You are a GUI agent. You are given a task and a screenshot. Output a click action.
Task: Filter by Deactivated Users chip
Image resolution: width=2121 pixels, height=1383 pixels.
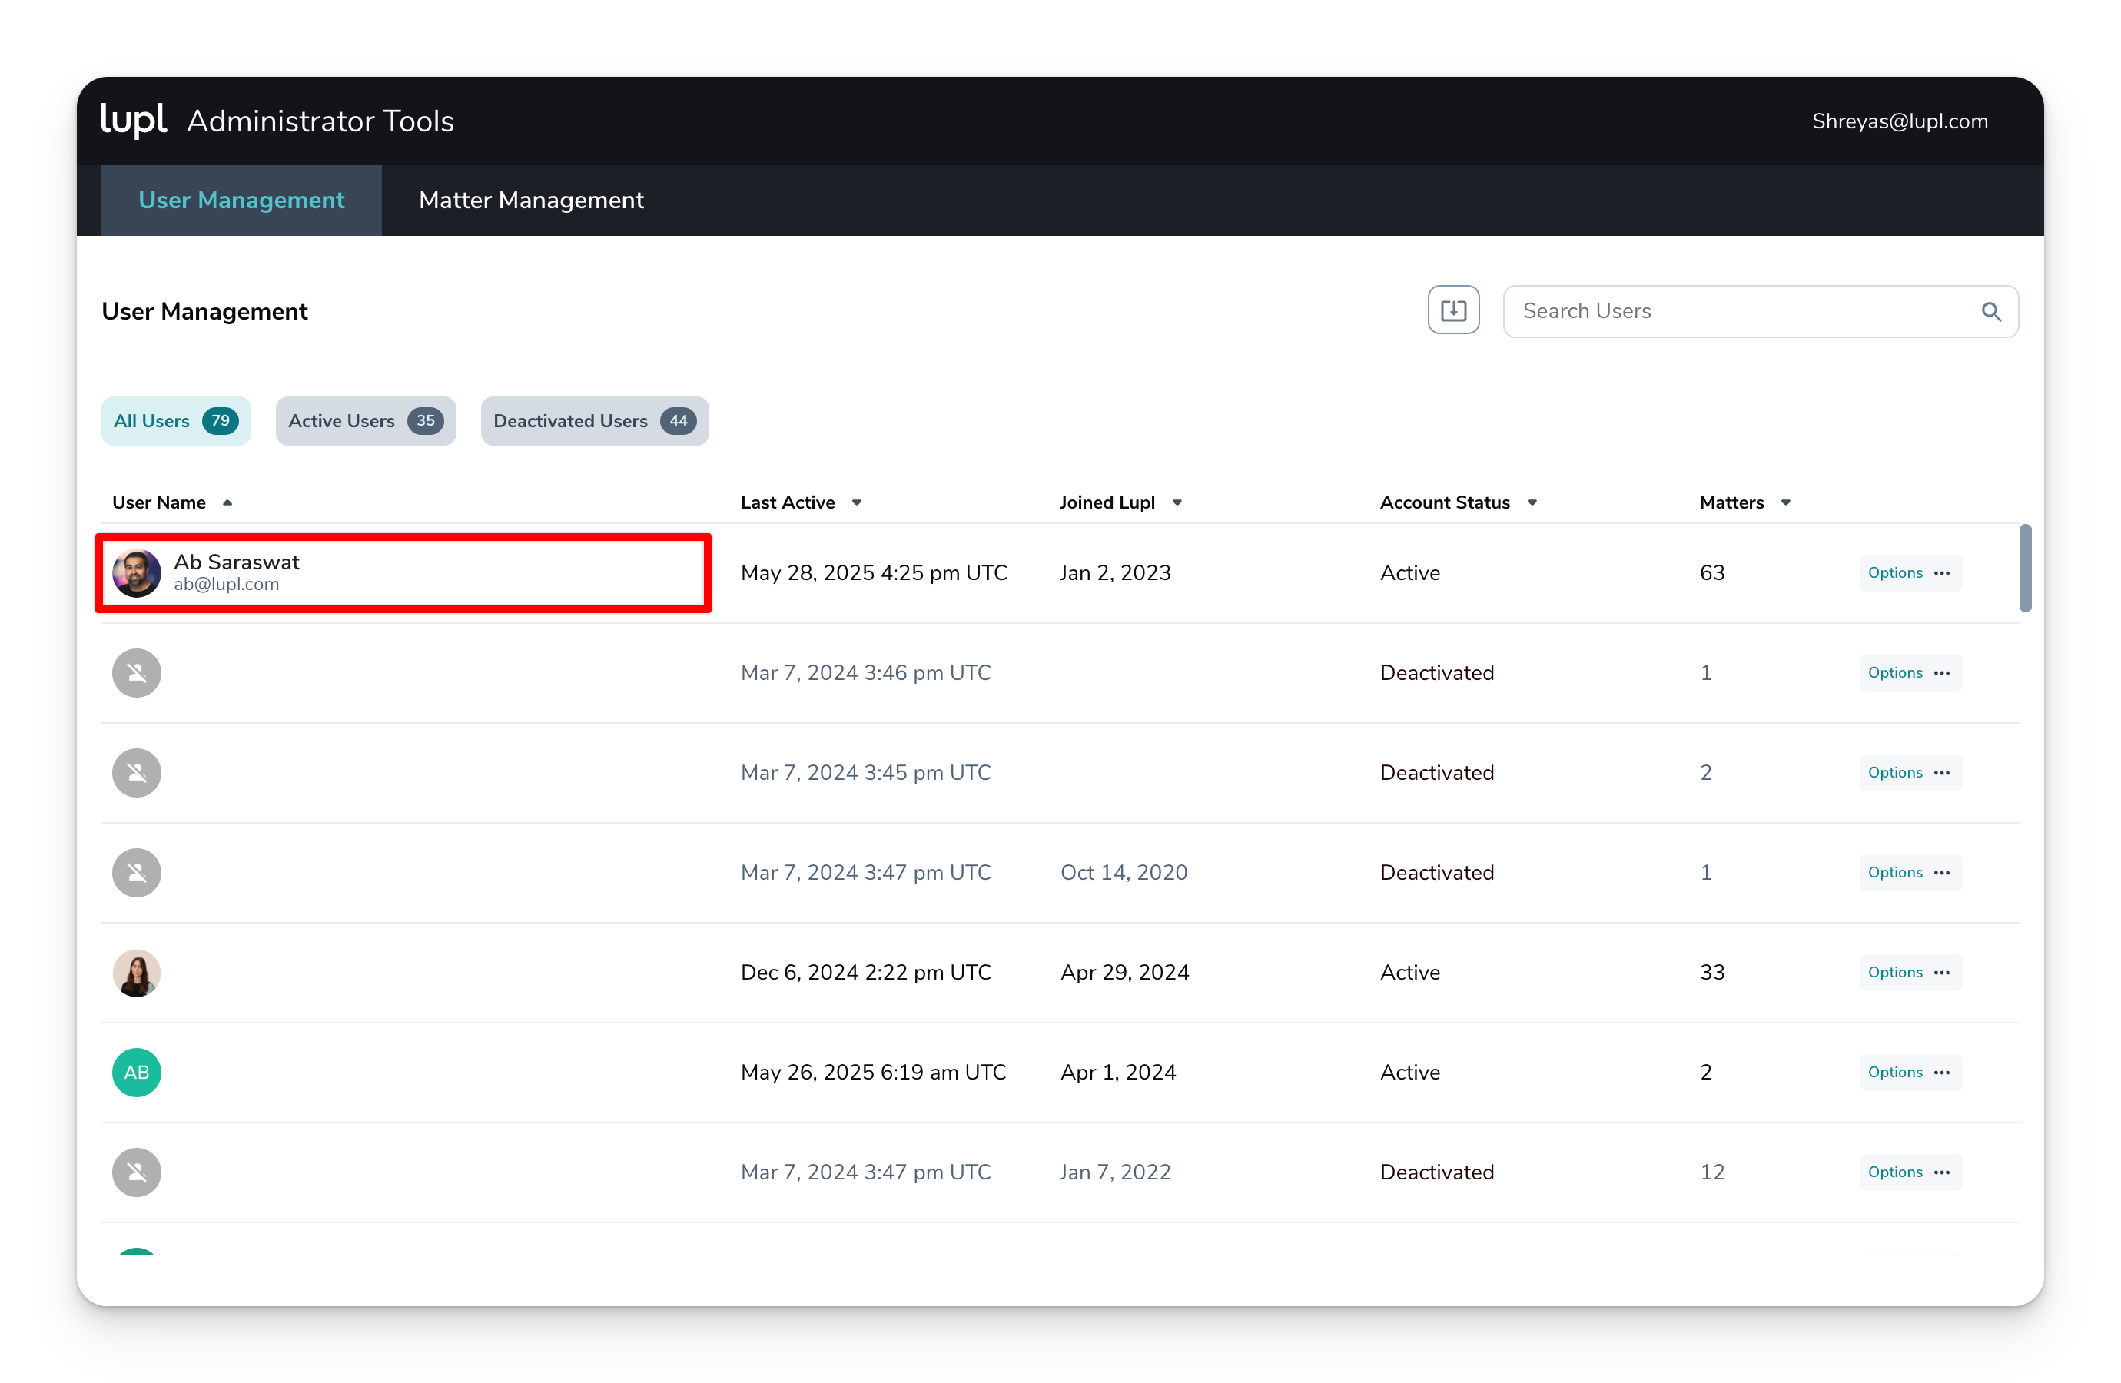tap(594, 420)
